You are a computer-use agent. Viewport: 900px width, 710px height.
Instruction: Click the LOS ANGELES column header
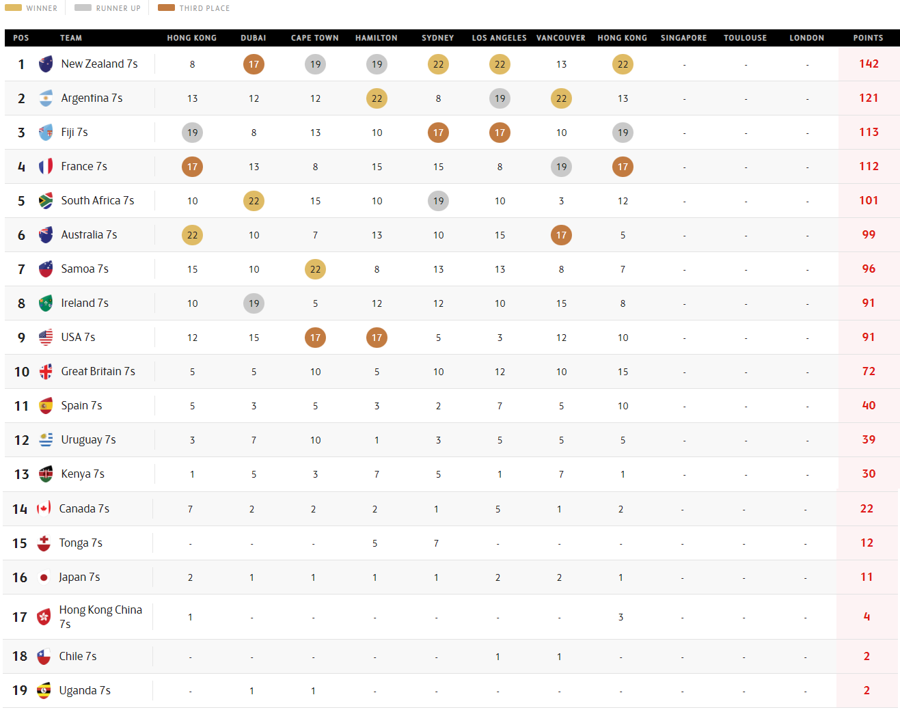tap(500, 38)
